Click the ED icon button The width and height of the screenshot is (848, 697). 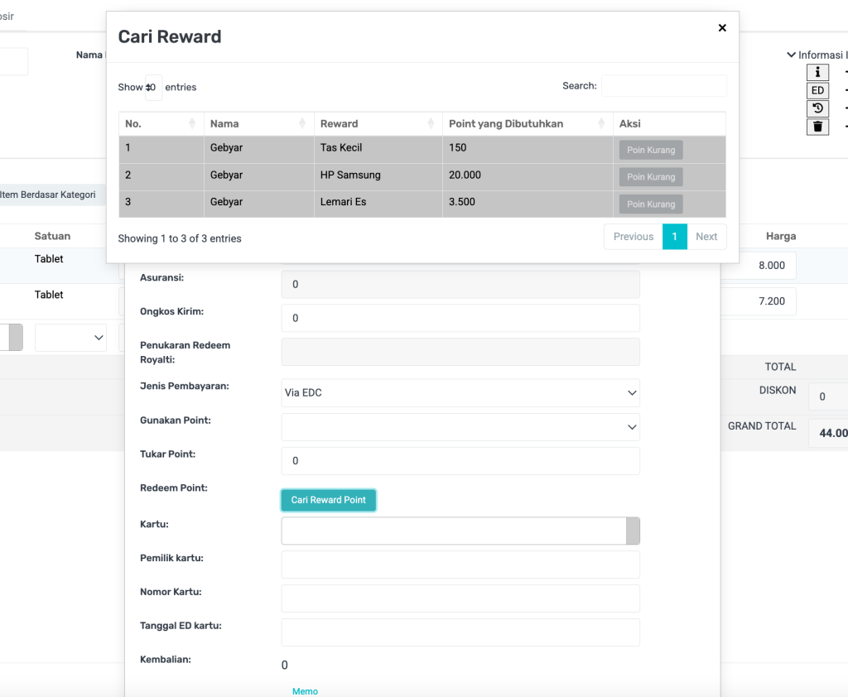tap(817, 91)
